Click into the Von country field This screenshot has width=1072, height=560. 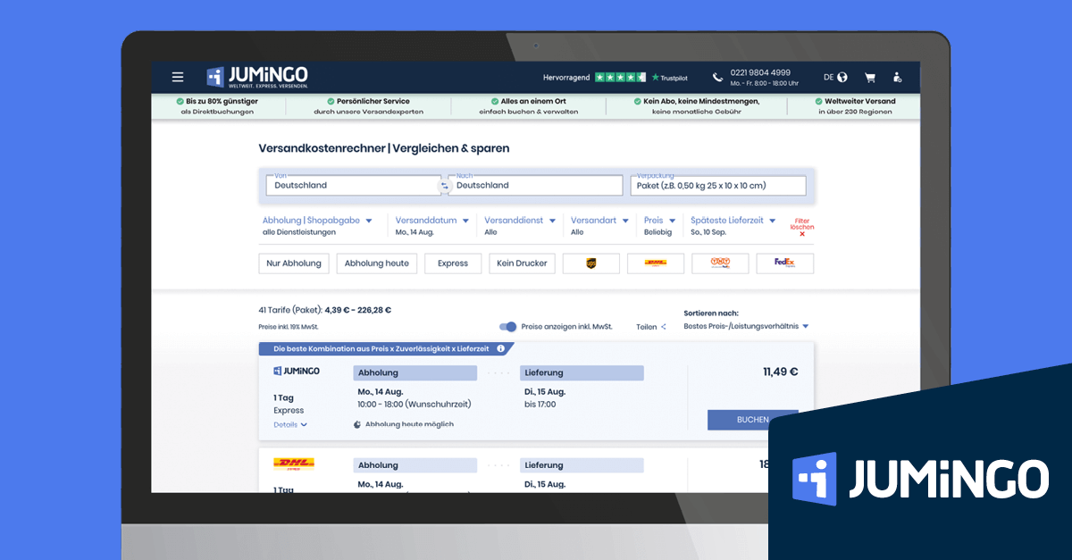coord(352,185)
